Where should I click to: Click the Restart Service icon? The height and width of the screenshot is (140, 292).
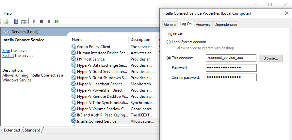tap(57, 21)
